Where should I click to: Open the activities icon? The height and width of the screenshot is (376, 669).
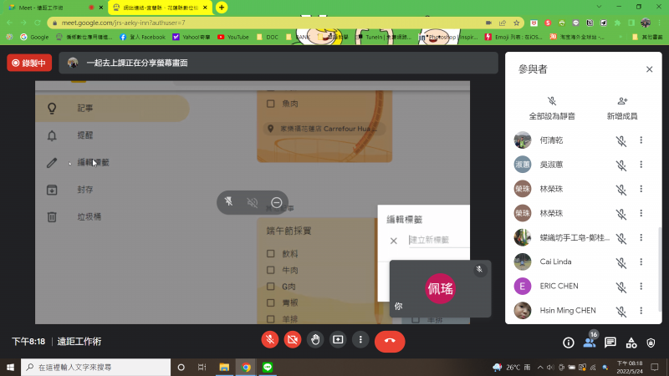pos(631,343)
